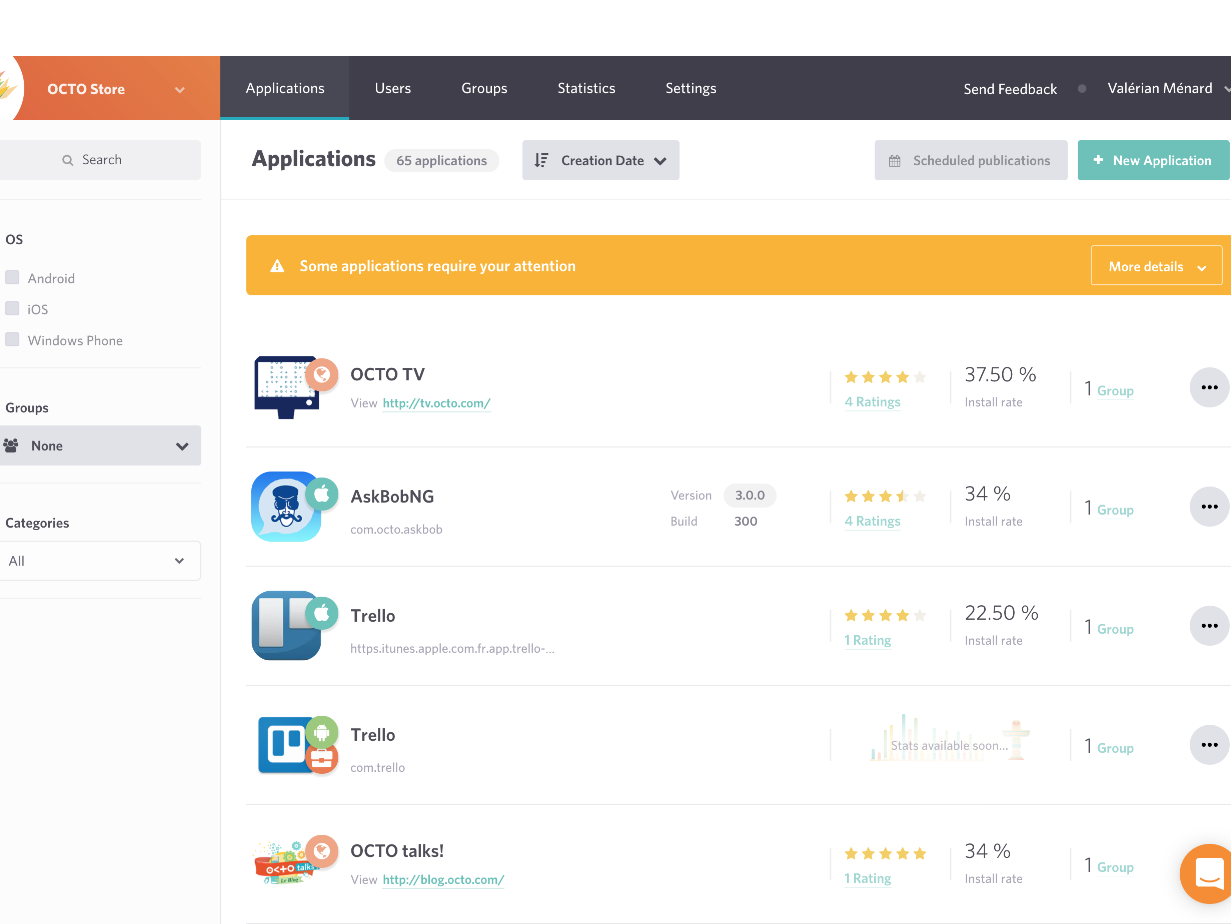This screenshot has height=924, width=1231.
Task: Click the OCTO talks! app title
Action: [397, 851]
